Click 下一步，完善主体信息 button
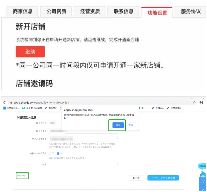Viewport: 207px width, 192px height. tap(163, 178)
